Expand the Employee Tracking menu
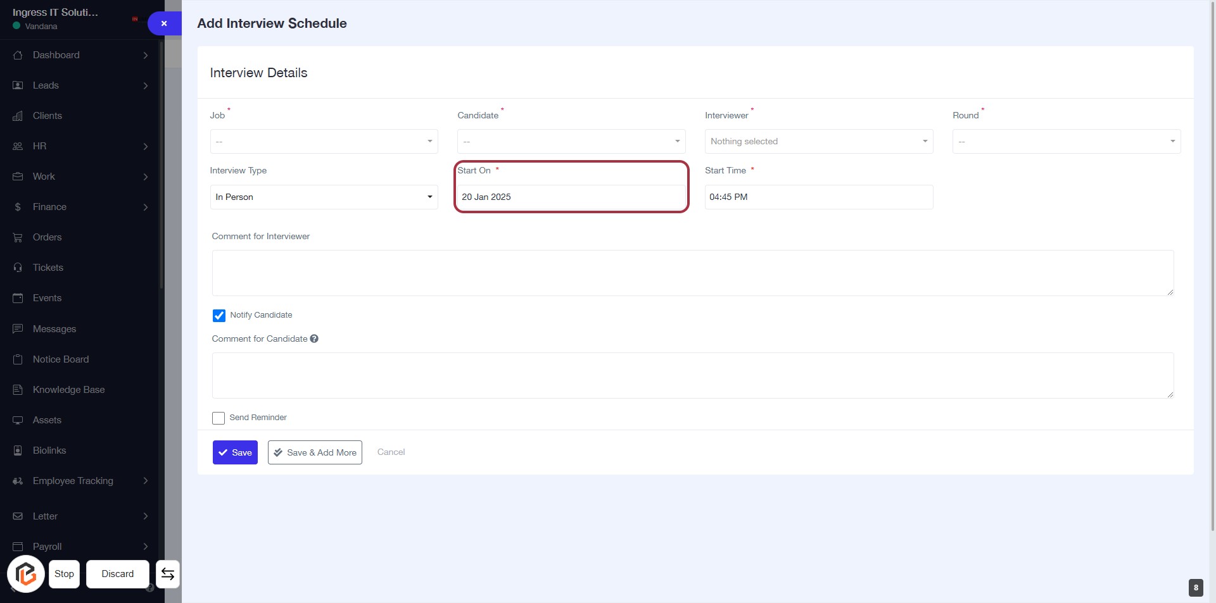1216x603 pixels. click(x=73, y=481)
